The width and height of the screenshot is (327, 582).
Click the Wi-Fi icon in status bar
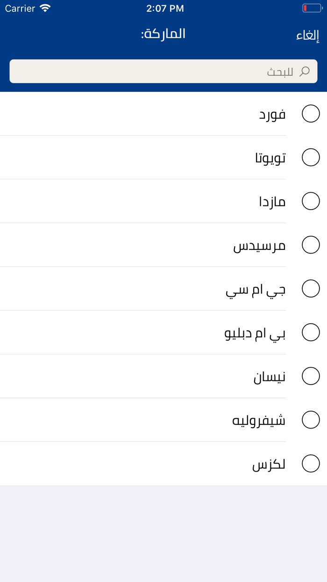tap(44, 8)
